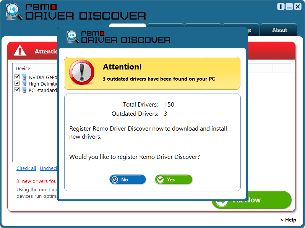Click the '3 new drivers found' text
The image size is (305, 228).
pyautogui.click(x=37, y=181)
